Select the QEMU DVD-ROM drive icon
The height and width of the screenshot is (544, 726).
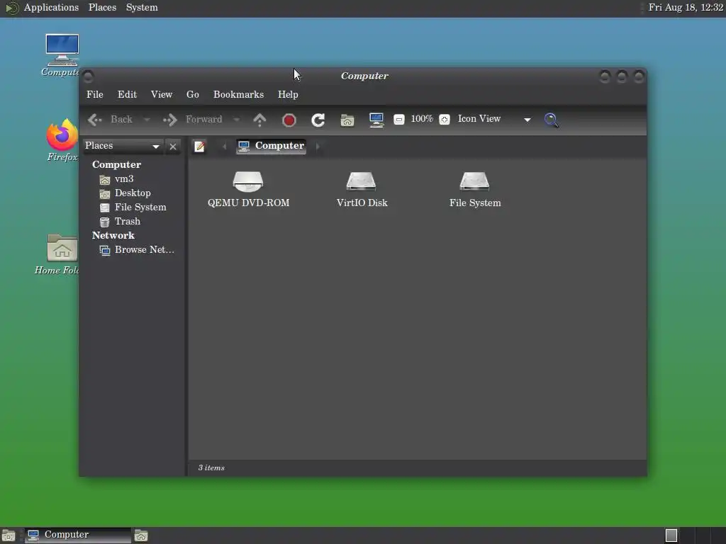pos(248,181)
